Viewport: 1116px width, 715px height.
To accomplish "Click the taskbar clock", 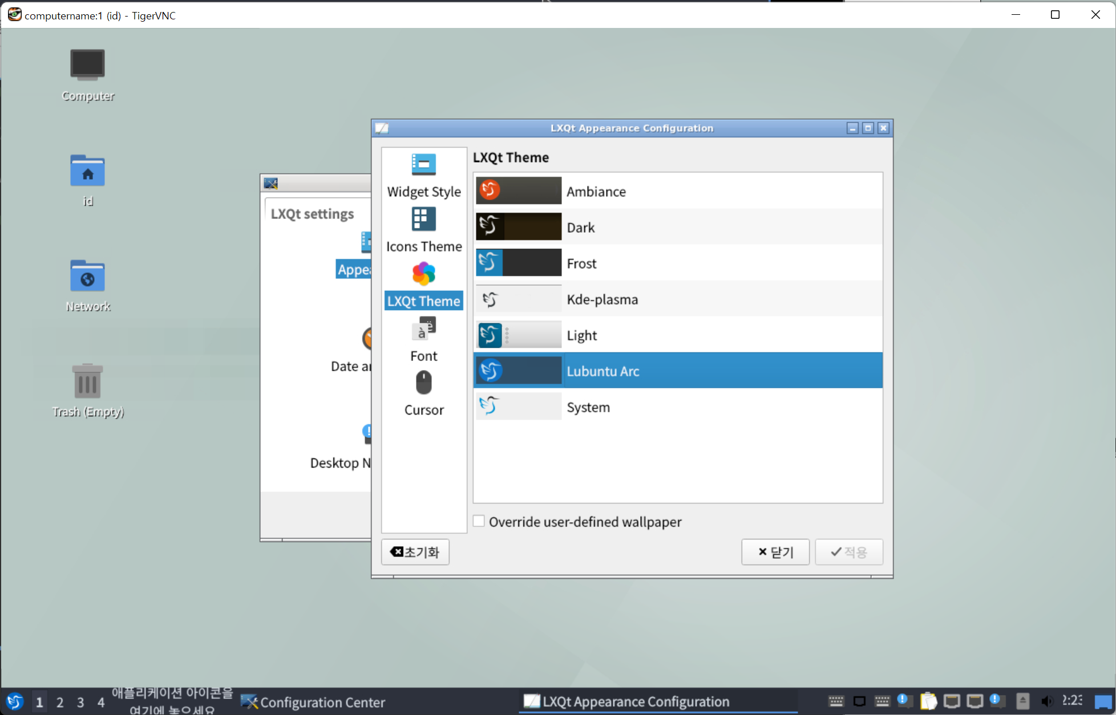I will click(1073, 701).
